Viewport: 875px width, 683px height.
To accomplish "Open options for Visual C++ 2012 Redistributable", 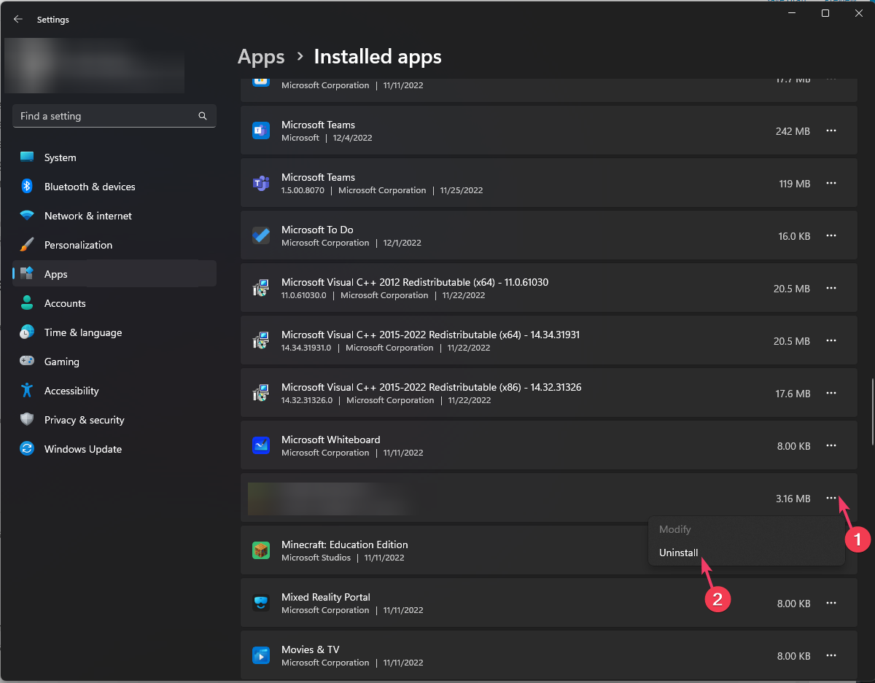I will coord(831,288).
